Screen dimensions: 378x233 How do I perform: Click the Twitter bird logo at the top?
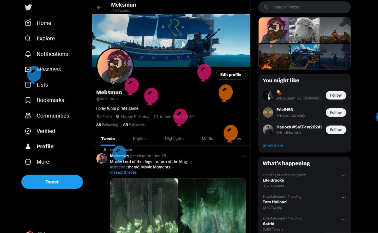click(x=28, y=7)
